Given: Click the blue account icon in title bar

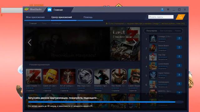Looking at the screenshot, I should coord(162,9).
